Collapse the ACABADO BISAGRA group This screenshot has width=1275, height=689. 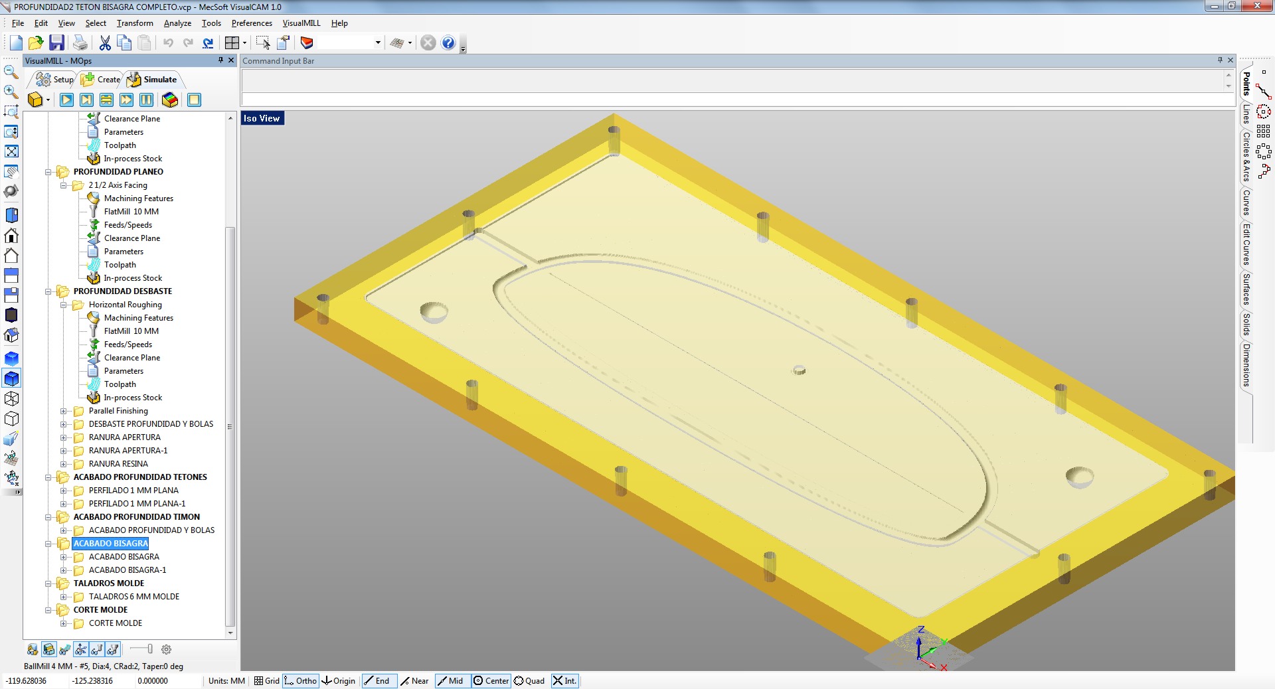pyautogui.click(x=48, y=544)
